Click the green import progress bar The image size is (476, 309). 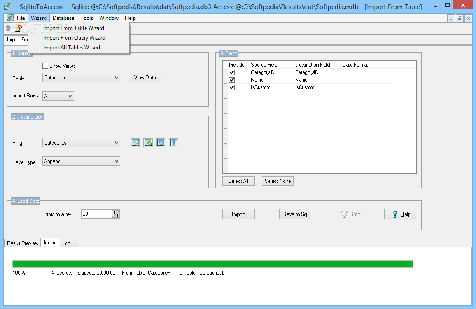213,264
